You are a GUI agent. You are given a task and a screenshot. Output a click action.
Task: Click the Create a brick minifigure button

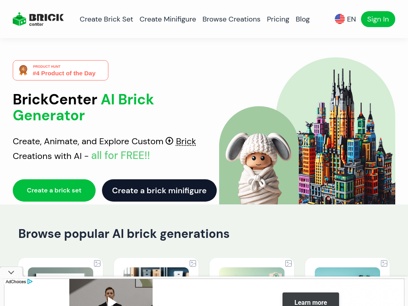click(x=159, y=190)
